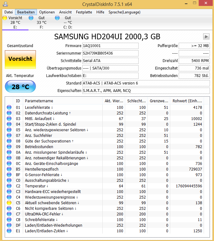Select drive F: Gut 33 °C tab

42,22
